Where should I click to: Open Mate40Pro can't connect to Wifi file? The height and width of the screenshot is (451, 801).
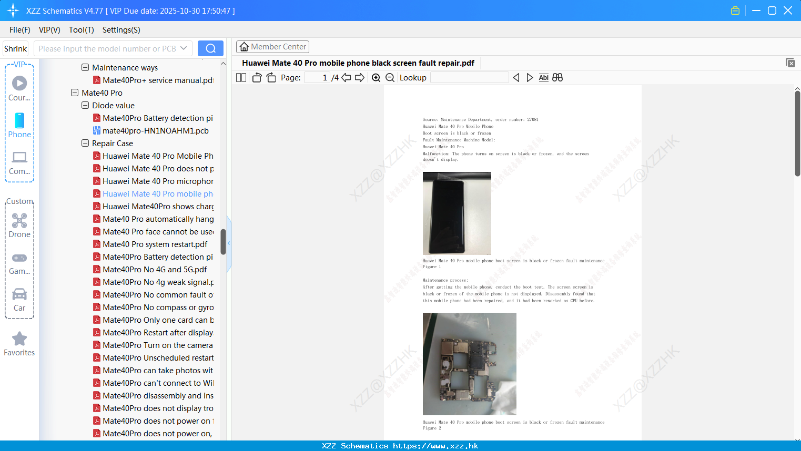(x=153, y=383)
